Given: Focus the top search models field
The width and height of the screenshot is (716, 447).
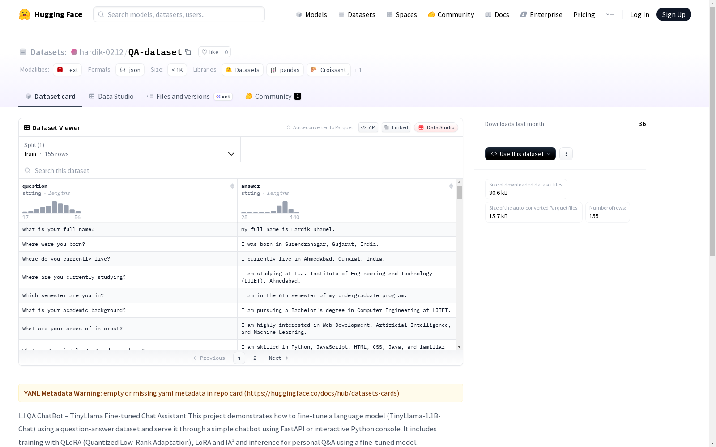Looking at the screenshot, I should [179, 14].
